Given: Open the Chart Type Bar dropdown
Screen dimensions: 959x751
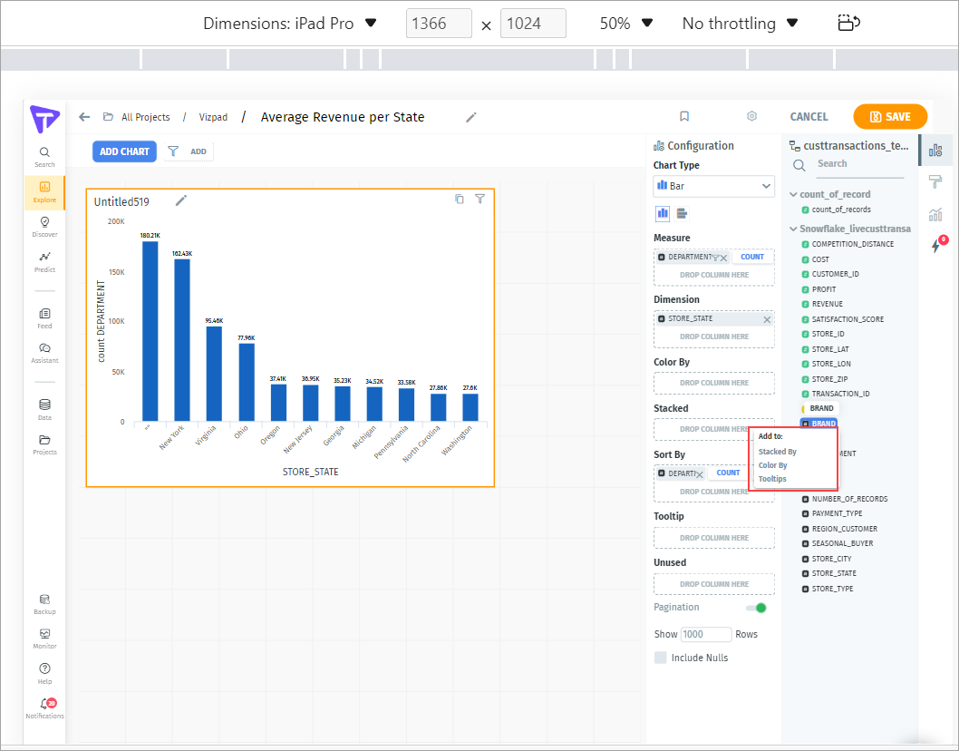Looking at the screenshot, I should tap(713, 186).
